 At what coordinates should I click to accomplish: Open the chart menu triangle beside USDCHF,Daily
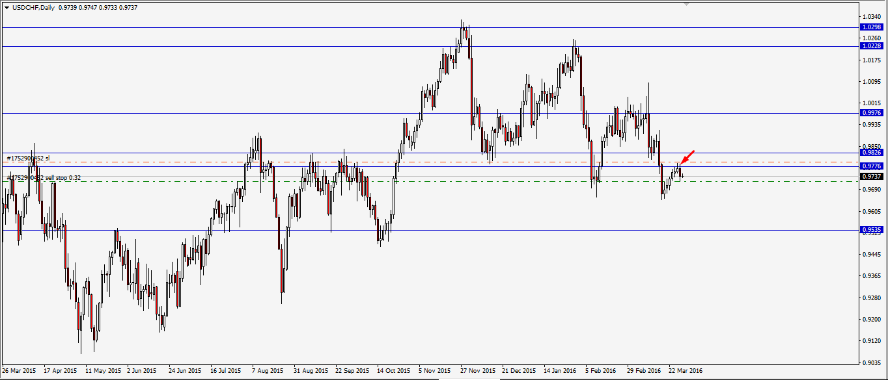click(7, 7)
